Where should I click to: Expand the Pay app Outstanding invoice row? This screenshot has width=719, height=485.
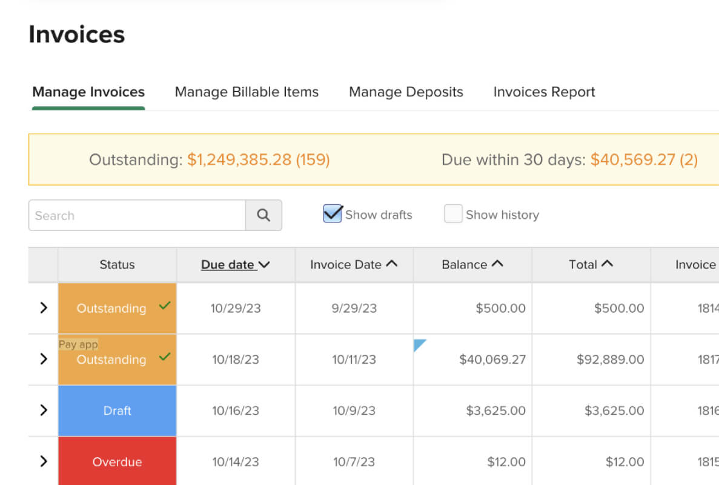44,359
